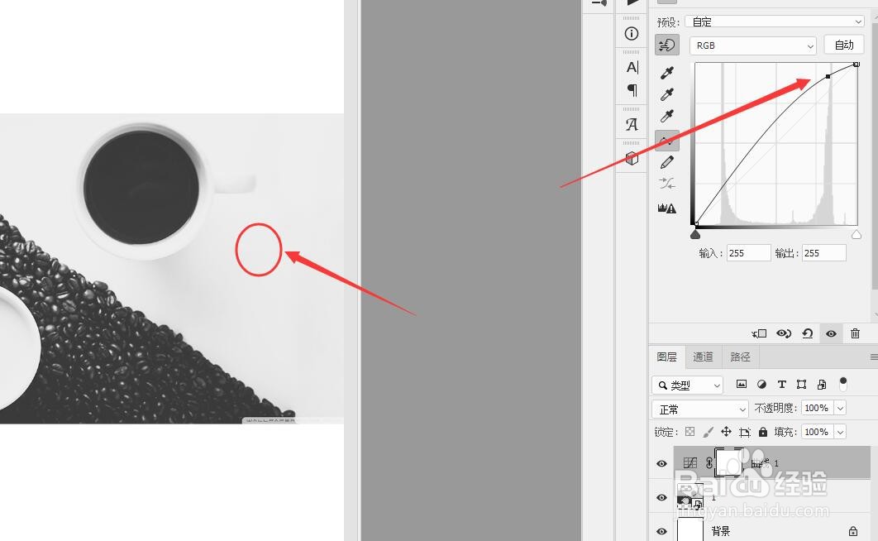The image size is (878, 541).
Task: Expand the 填充 fill slider arrow
Action: click(840, 432)
